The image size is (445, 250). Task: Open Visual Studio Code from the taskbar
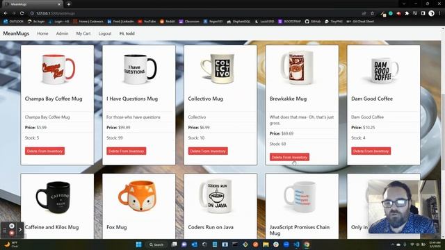(x=297, y=244)
